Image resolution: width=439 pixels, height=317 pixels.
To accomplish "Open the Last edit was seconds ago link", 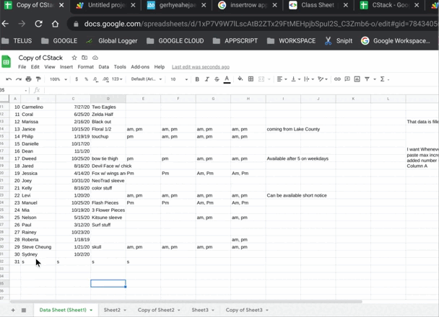I will pos(201,67).
